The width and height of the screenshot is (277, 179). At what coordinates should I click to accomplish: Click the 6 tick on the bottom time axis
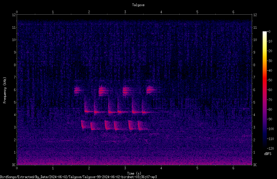coord(233,168)
